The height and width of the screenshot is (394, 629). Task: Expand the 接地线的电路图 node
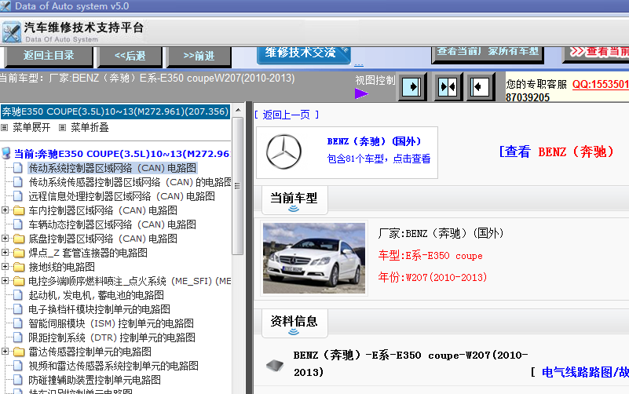(5, 267)
